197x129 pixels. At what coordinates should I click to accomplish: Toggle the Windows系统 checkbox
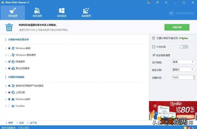9,48
